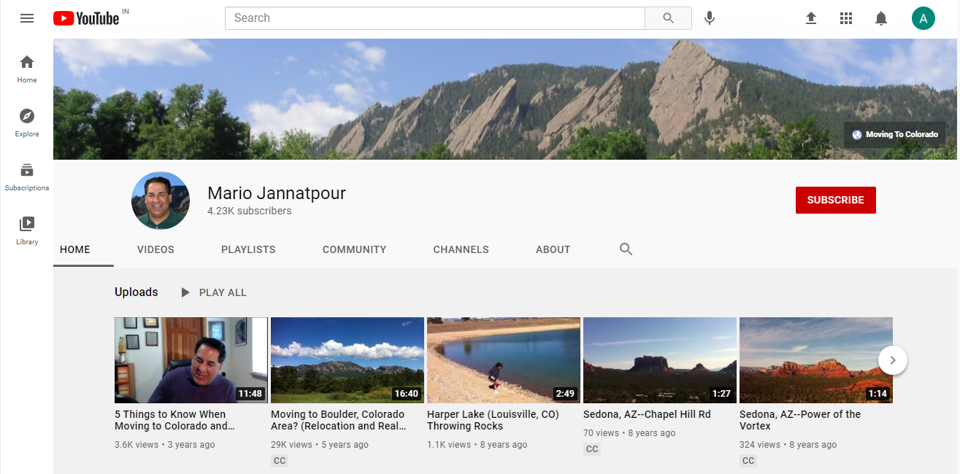Open the 5 Things to Know video title

point(174,420)
